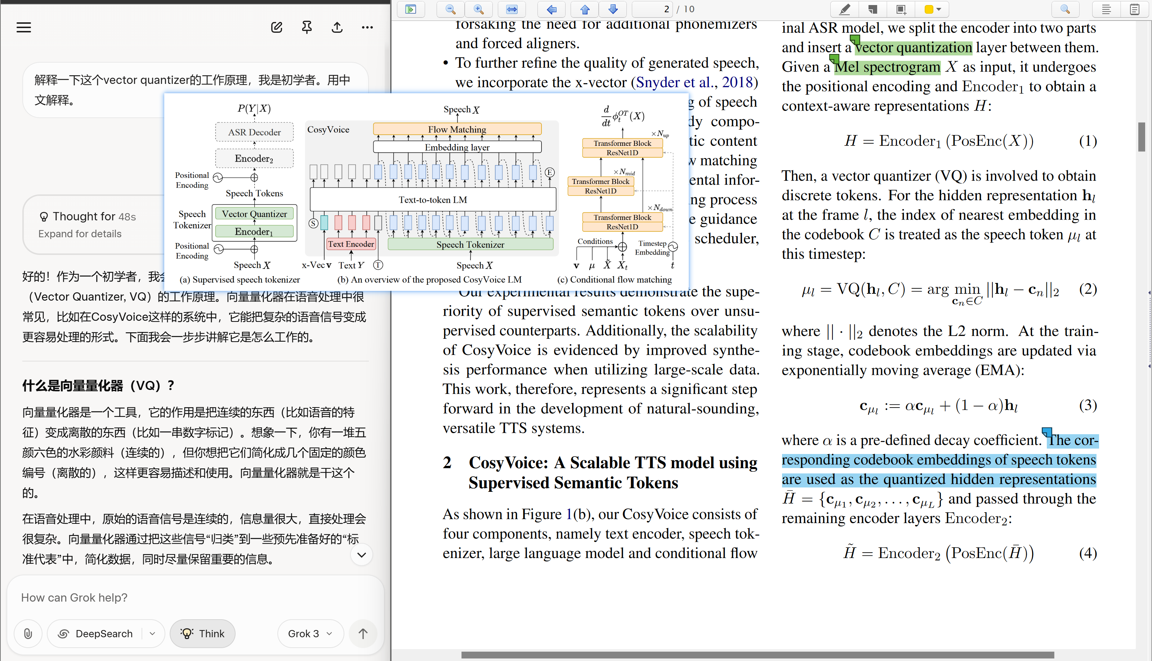The width and height of the screenshot is (1152, 661).
Task: Zoom out the PDF view
Action: [450, 9]
